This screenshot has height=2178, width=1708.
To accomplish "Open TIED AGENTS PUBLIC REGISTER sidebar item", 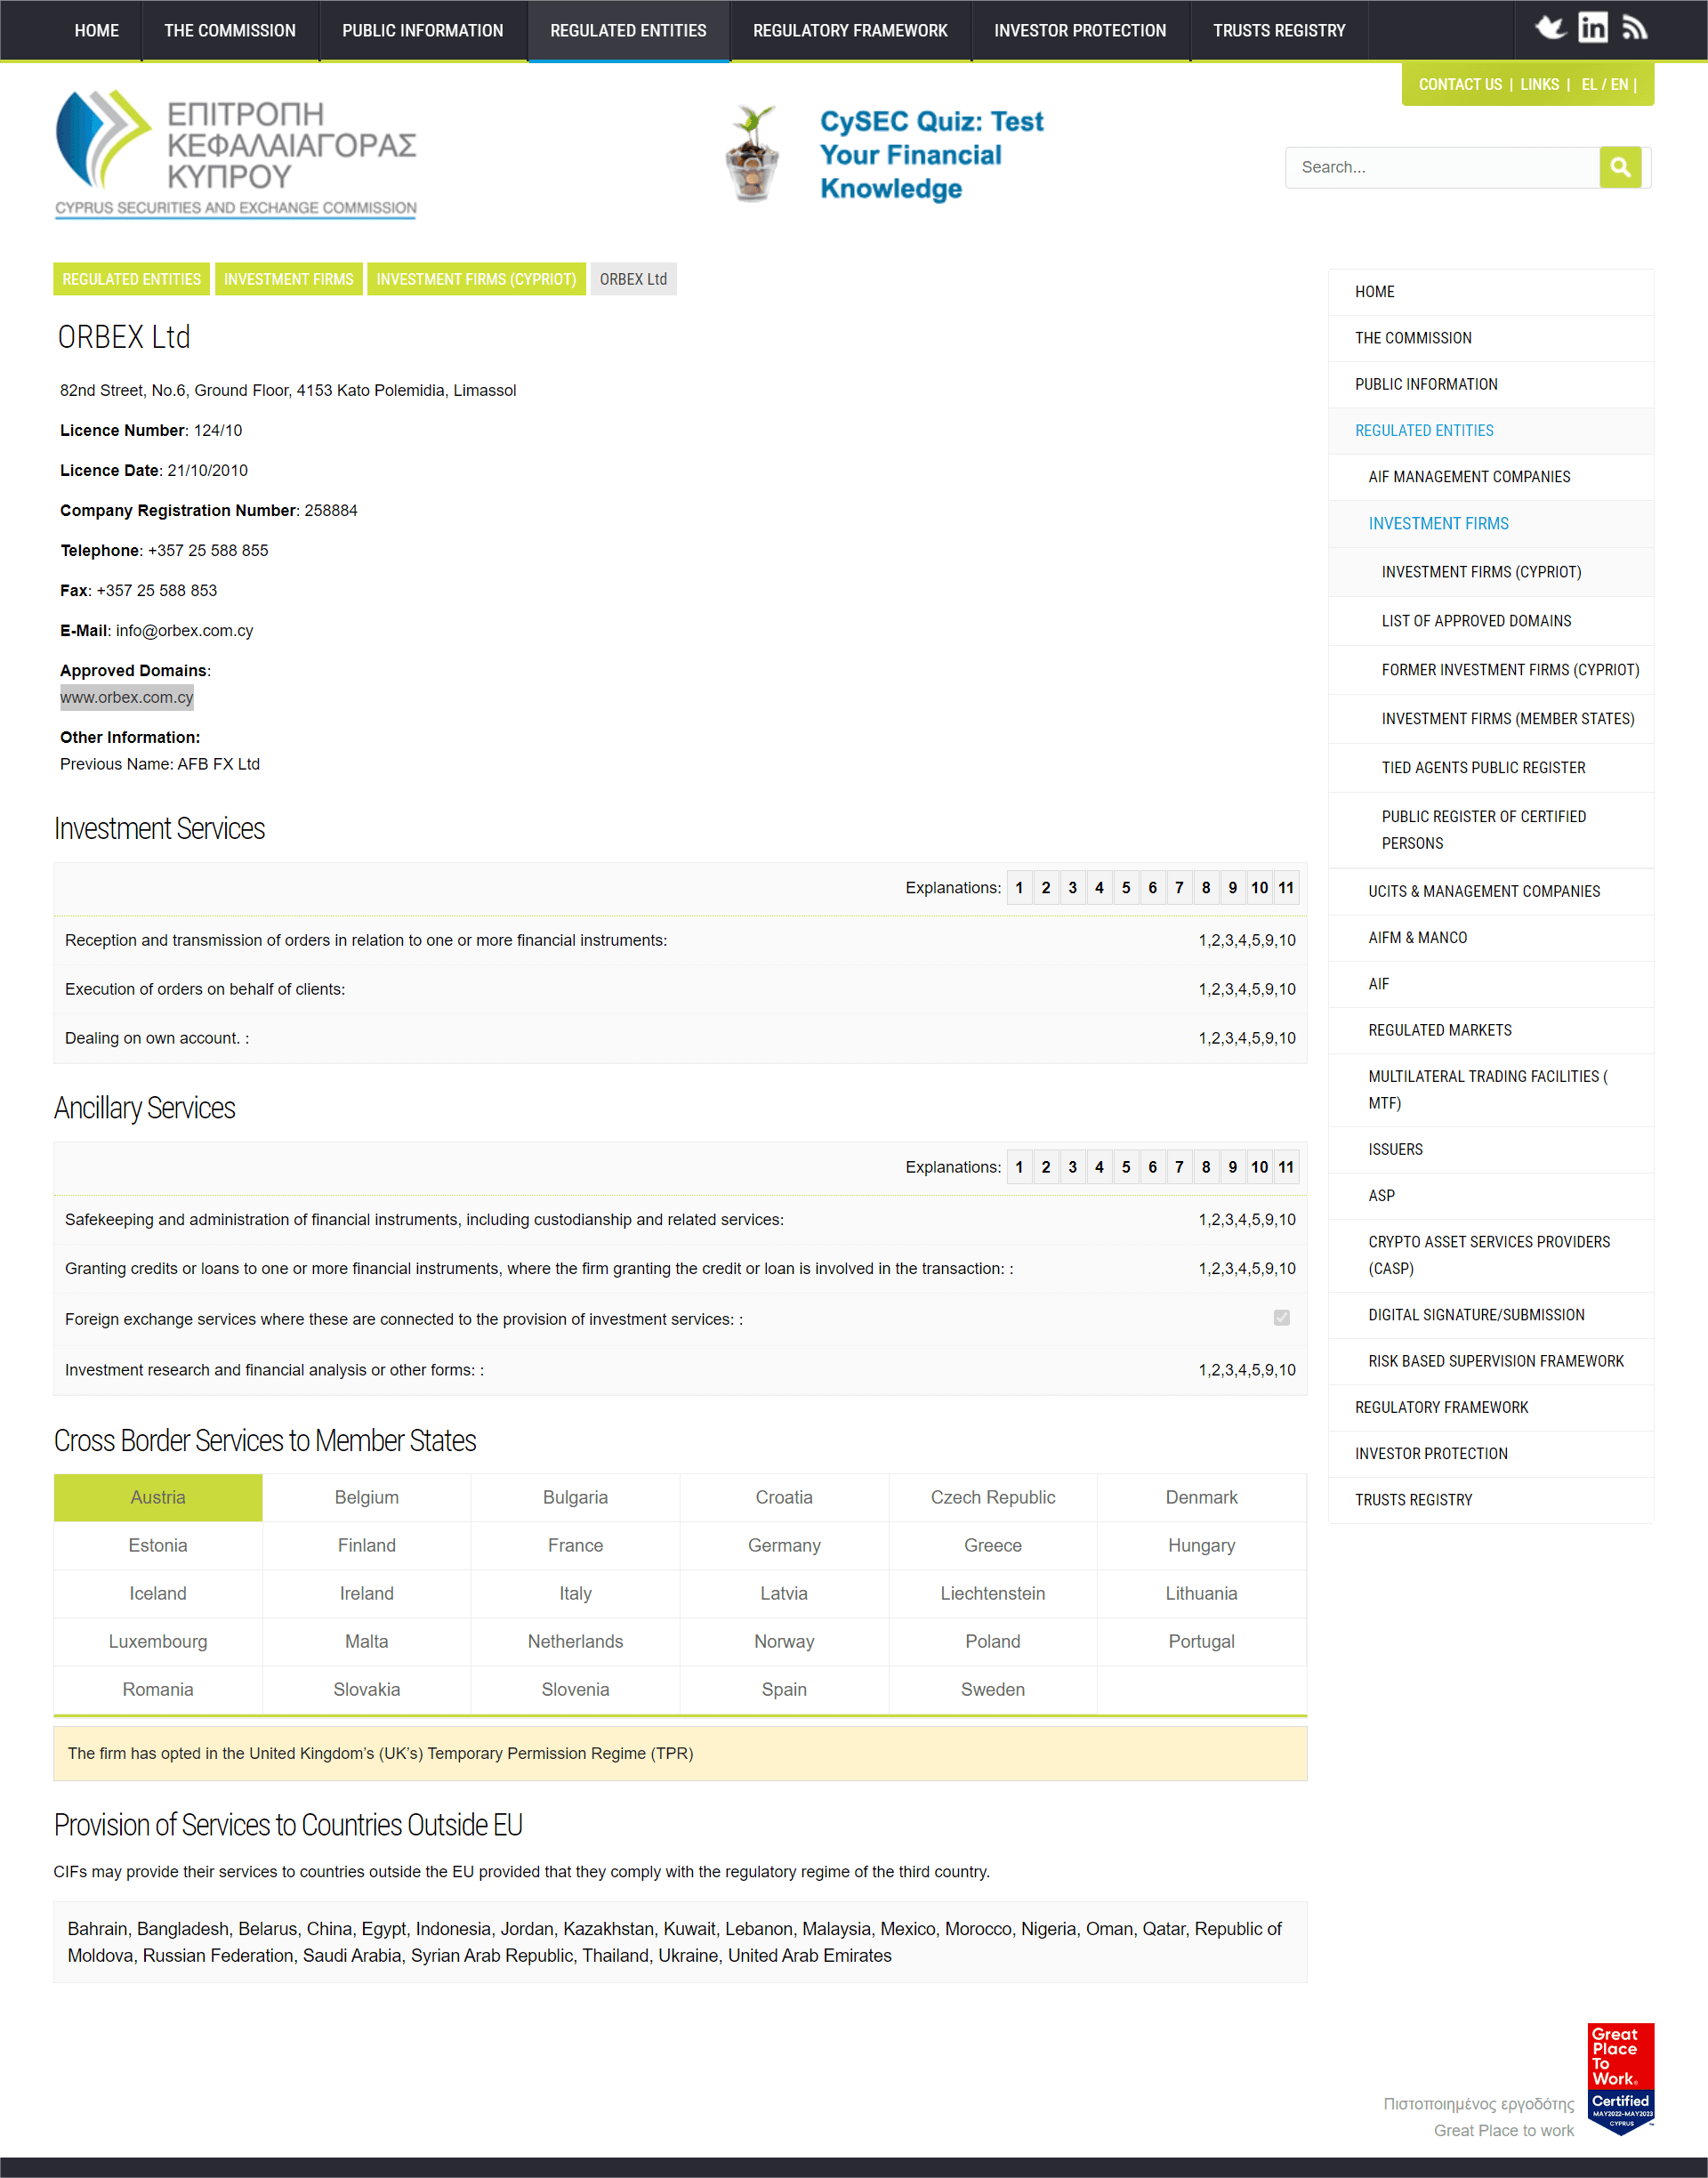I will tap(1490, 768).
